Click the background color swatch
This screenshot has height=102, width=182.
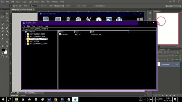pos(6,52)
